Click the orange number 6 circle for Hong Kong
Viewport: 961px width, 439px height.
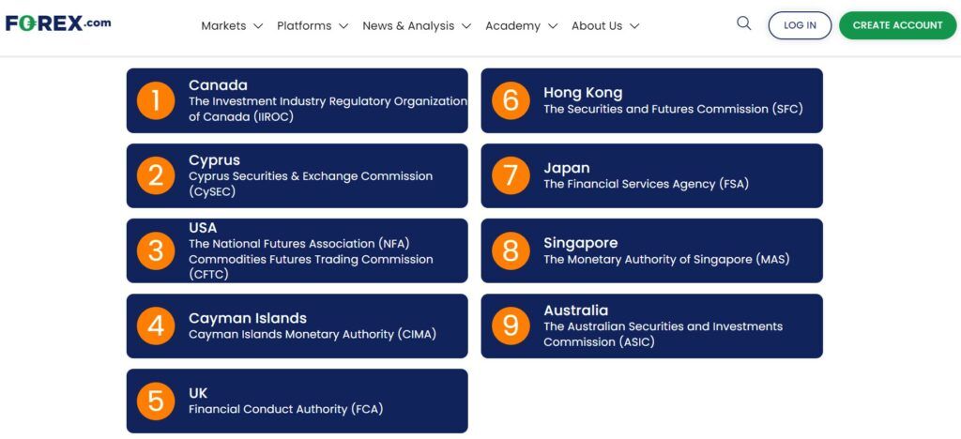pos(511,100)
